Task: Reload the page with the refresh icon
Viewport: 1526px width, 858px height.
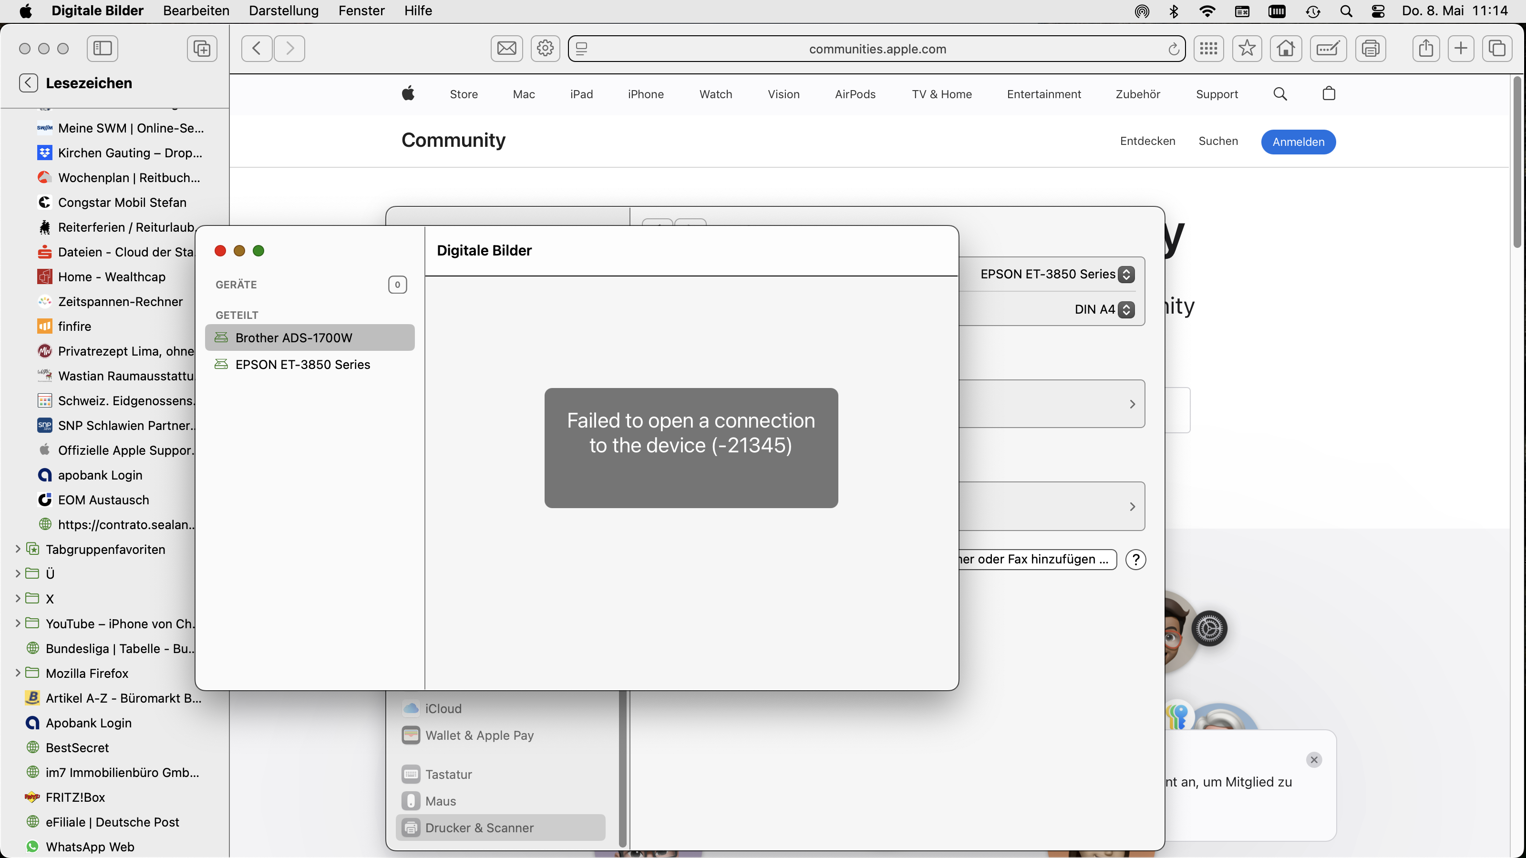Action: click(x=1173, y=49)
